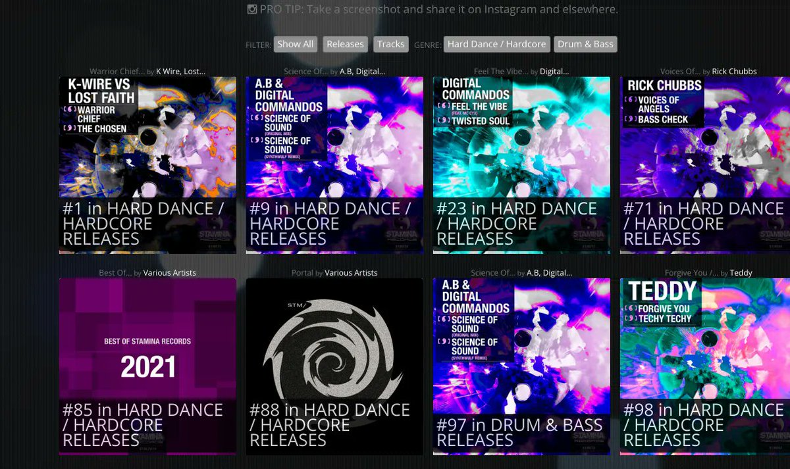Open the Teddy Forgive You cover
The width and height of the screenshot is (790, 469).
point(705,366)
